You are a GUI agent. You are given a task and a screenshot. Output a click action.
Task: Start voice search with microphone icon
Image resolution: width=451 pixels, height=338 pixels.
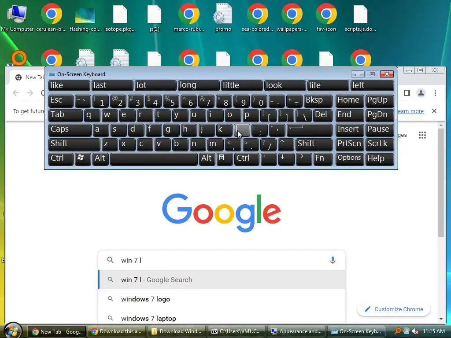(x=333, y=260)
